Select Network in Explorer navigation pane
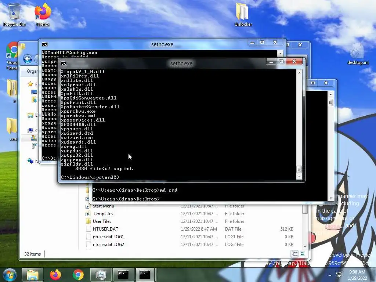Viewport: 376px width, 282px height. (x=30, y=161)
